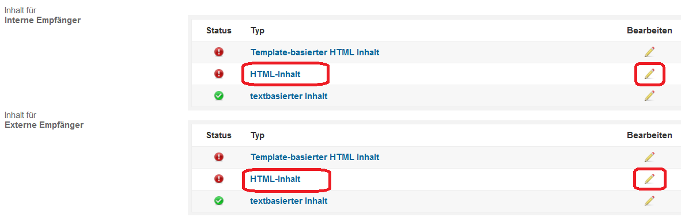This screenshot has height=217, width=681.
Task: Open textbasierter Inhalt link for Interne Empfänger
Action: tap(289, 96)
